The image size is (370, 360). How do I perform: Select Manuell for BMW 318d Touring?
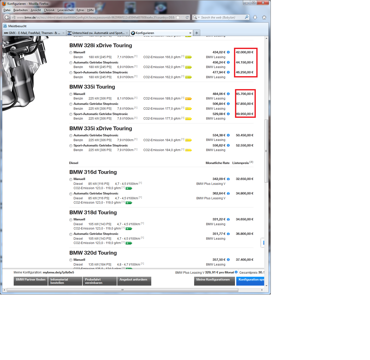(x=71, y=220)
